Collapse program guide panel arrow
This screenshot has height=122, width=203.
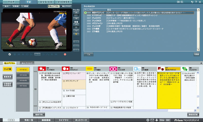pyautogui.click(x=201, y=63)
